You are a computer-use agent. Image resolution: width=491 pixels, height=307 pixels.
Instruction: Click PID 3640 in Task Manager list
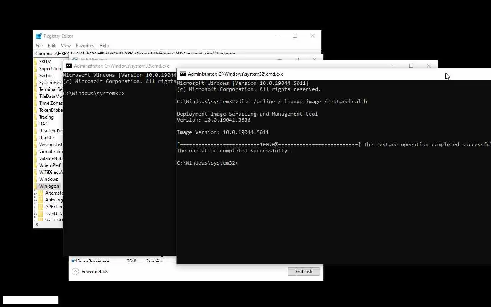pyautogui.click(x=132, y=261)
